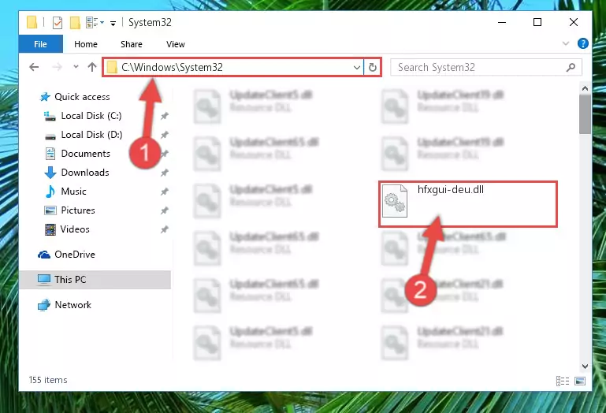Open Local Disk (D:) in sidebar
This screenshot has width=606, height=413.
click(x=91, y=135)
